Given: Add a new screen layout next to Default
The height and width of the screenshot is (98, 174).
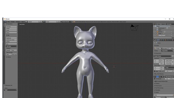Looking at the screenshot, I should coord(40,22).
